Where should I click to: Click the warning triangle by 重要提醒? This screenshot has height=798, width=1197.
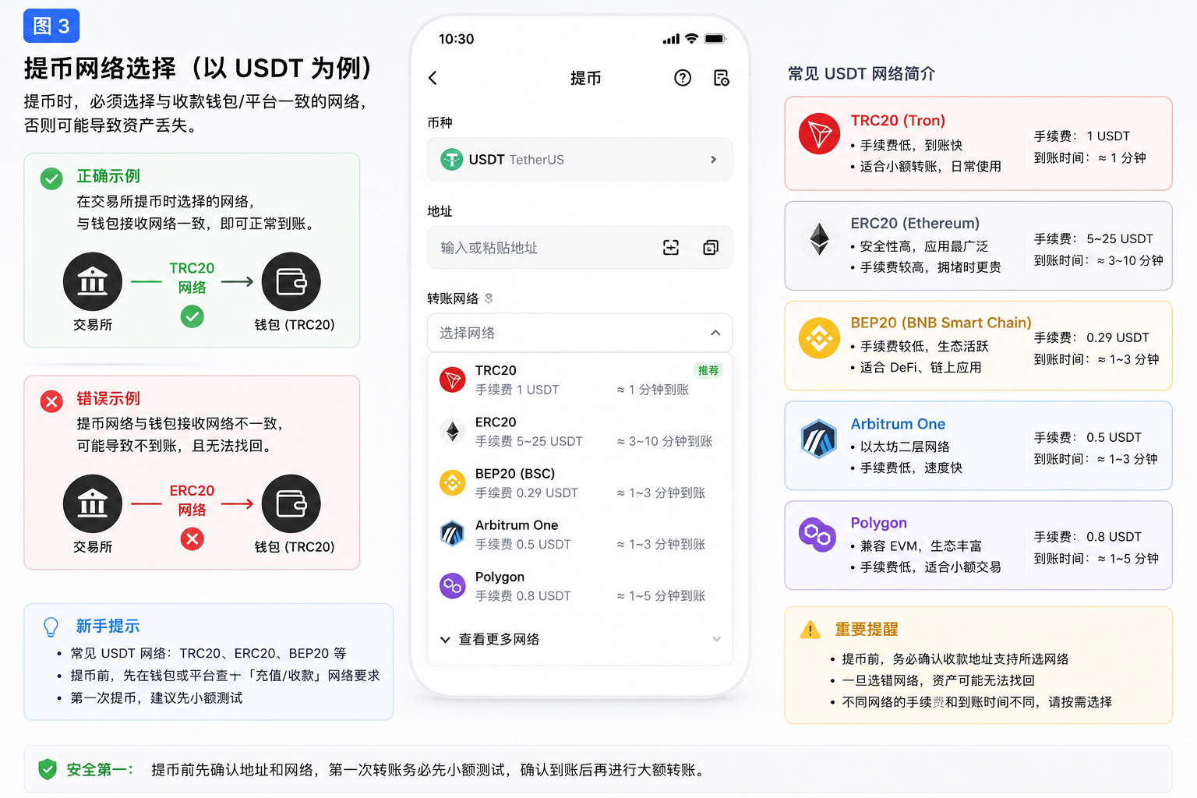[810, 630]
